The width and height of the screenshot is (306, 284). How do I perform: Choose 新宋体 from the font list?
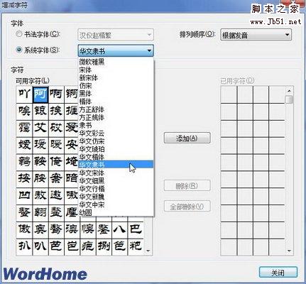point(116,77)
